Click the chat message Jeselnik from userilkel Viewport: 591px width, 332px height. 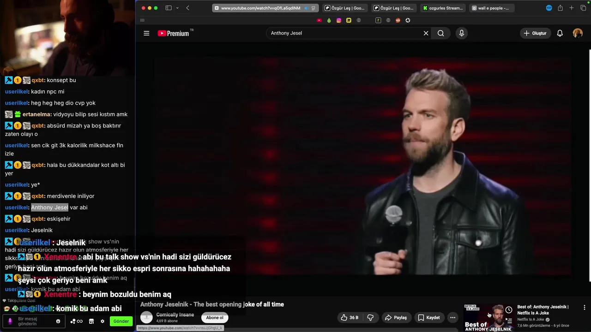[x=42, y=230]
